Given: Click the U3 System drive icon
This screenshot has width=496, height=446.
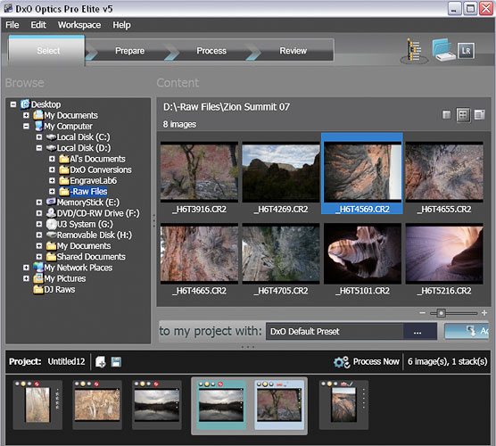Looking at the screenshot, I should (51, 224).
